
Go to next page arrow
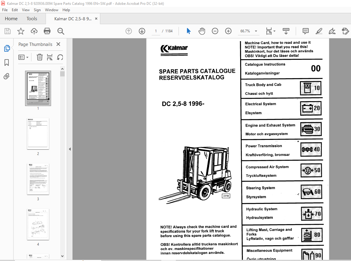[x=142, y=31]
